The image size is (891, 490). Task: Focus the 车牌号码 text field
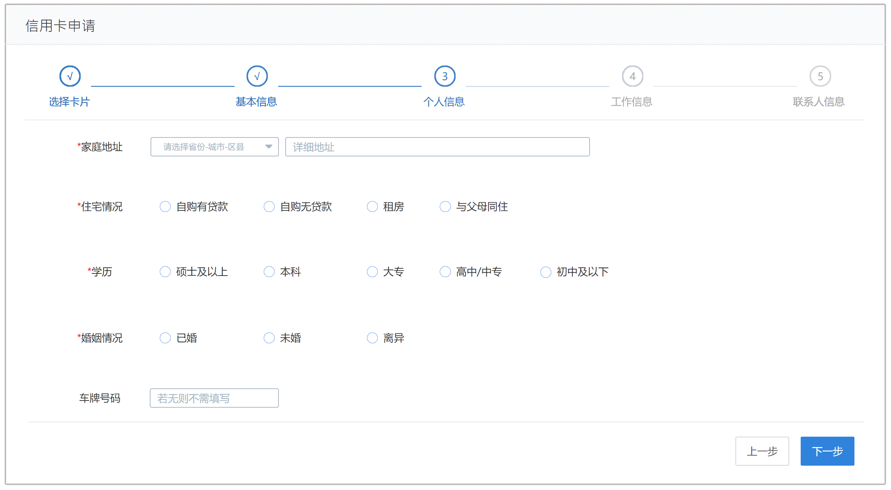(214, 398)
